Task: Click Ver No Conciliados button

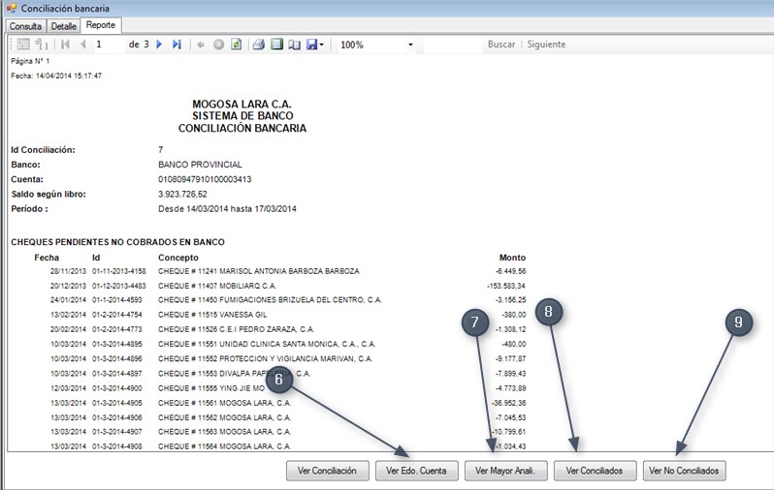Action: click(x=684, y=471)
